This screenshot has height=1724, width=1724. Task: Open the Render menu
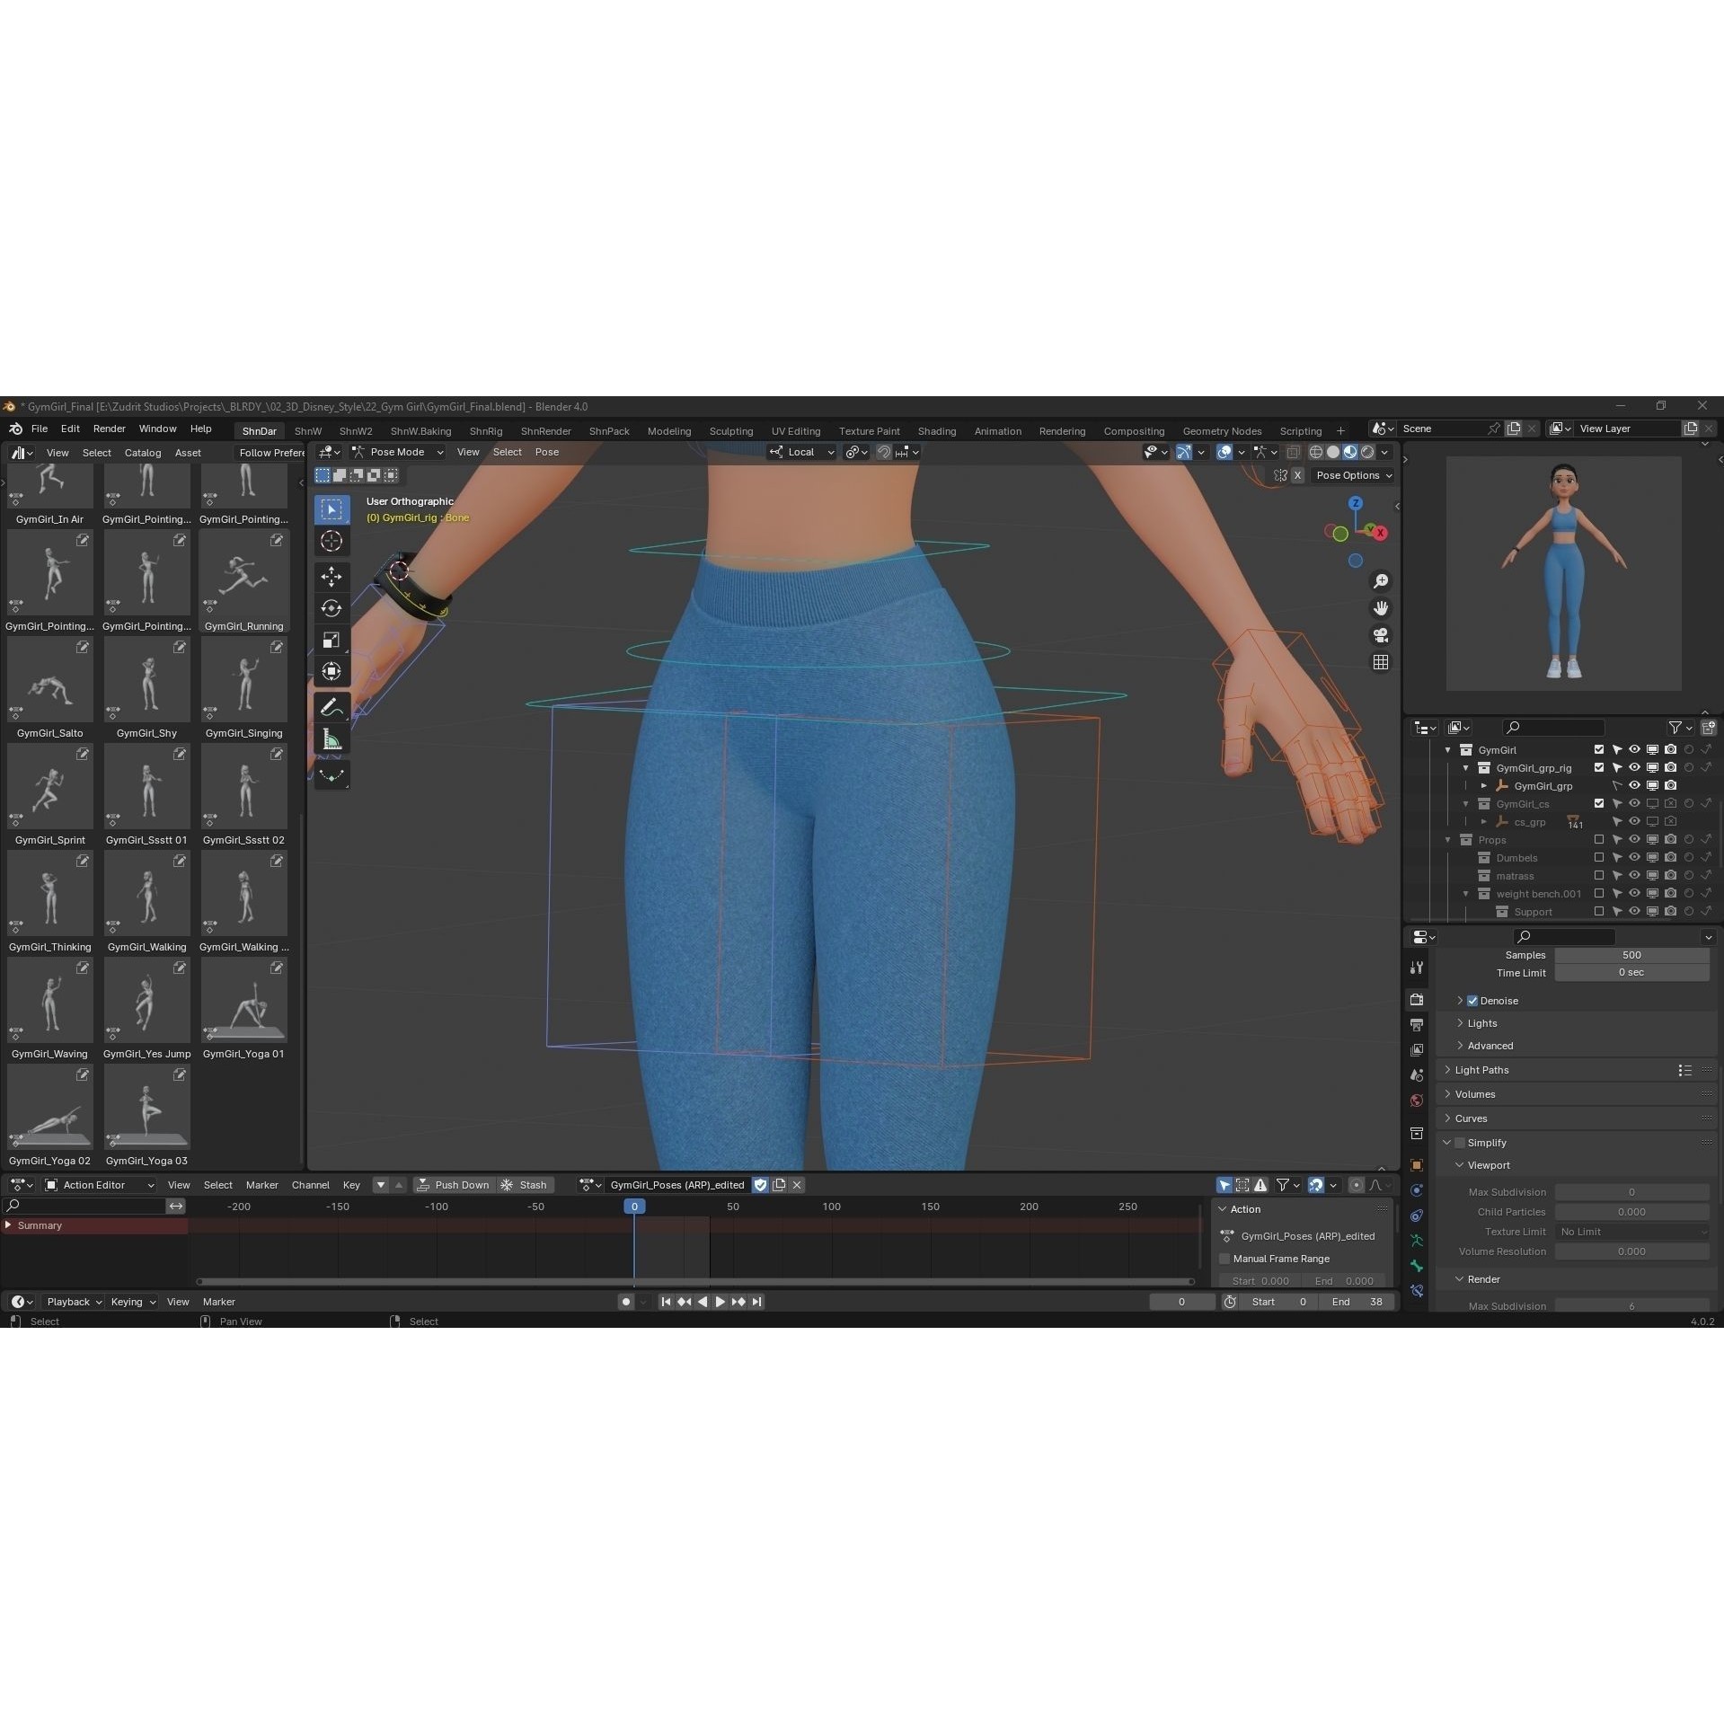coord(109,429)
